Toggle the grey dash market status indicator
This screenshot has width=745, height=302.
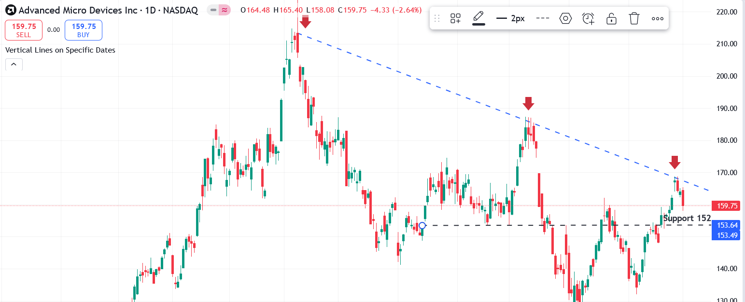tap(212, 10)
